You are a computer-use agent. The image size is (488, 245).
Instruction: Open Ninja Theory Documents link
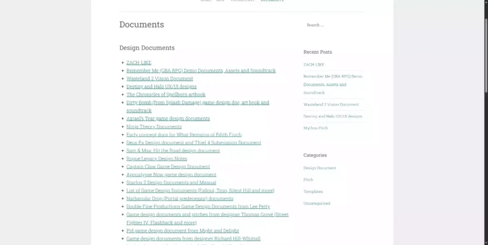click(154, 127)
